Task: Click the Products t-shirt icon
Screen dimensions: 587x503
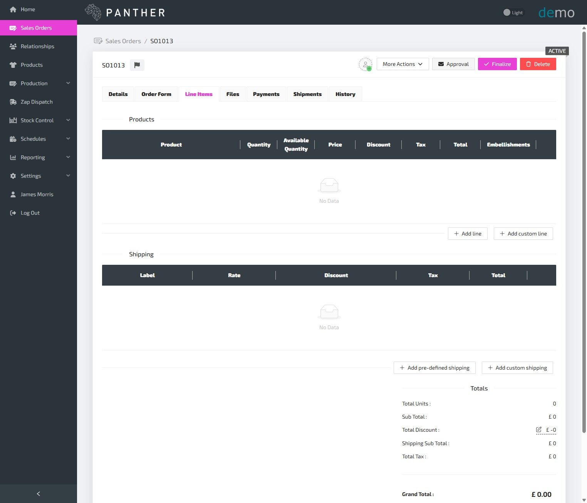Action: pos(13,65)
